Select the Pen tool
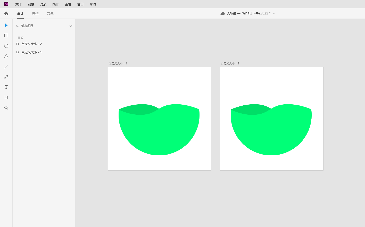 click(x=6, y=77)
